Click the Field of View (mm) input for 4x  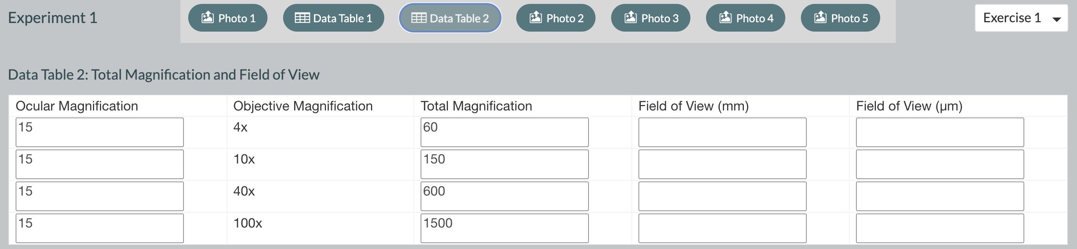[x=722, y=132]
